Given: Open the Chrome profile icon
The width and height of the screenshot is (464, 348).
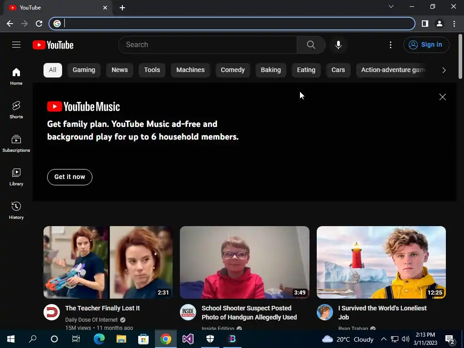Looking at the screenshot, I should [440, 24].
